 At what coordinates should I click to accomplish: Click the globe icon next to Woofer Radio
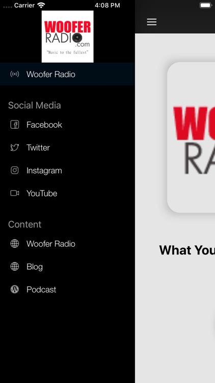point(15,244)
